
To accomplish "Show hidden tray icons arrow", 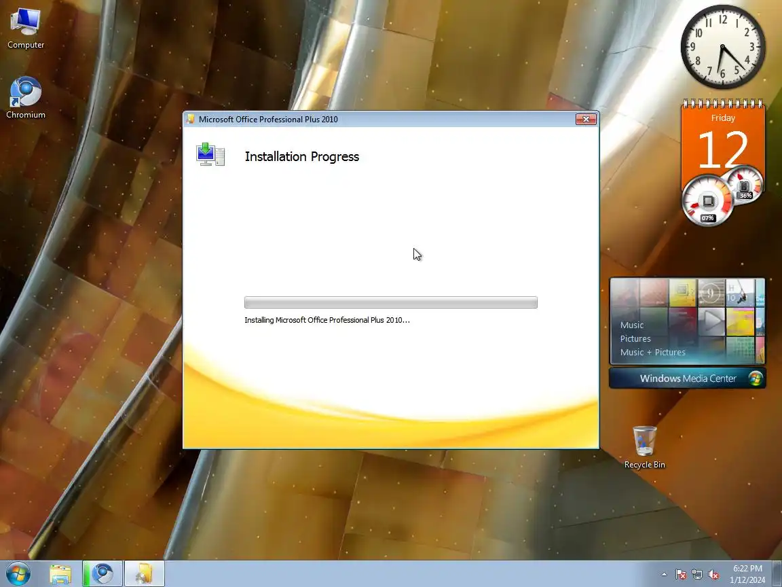I will [664, 575].
